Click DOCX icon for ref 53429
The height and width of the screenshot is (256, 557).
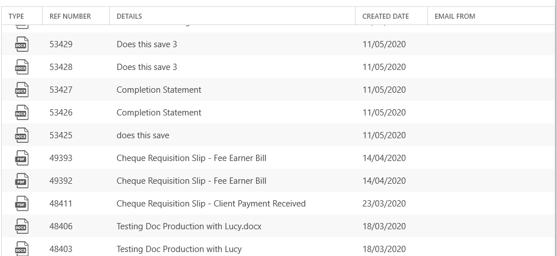point(21,44)
